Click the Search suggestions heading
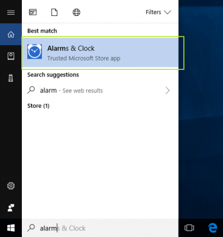The width and height of the screenshot is (223, 237). pyautogui.click(x=53, y=75)
